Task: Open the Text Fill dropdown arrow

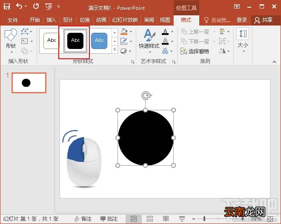Action: 172,32
